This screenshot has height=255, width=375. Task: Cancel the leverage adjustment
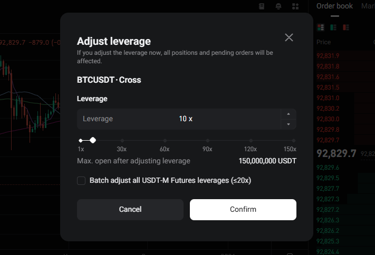130,209
